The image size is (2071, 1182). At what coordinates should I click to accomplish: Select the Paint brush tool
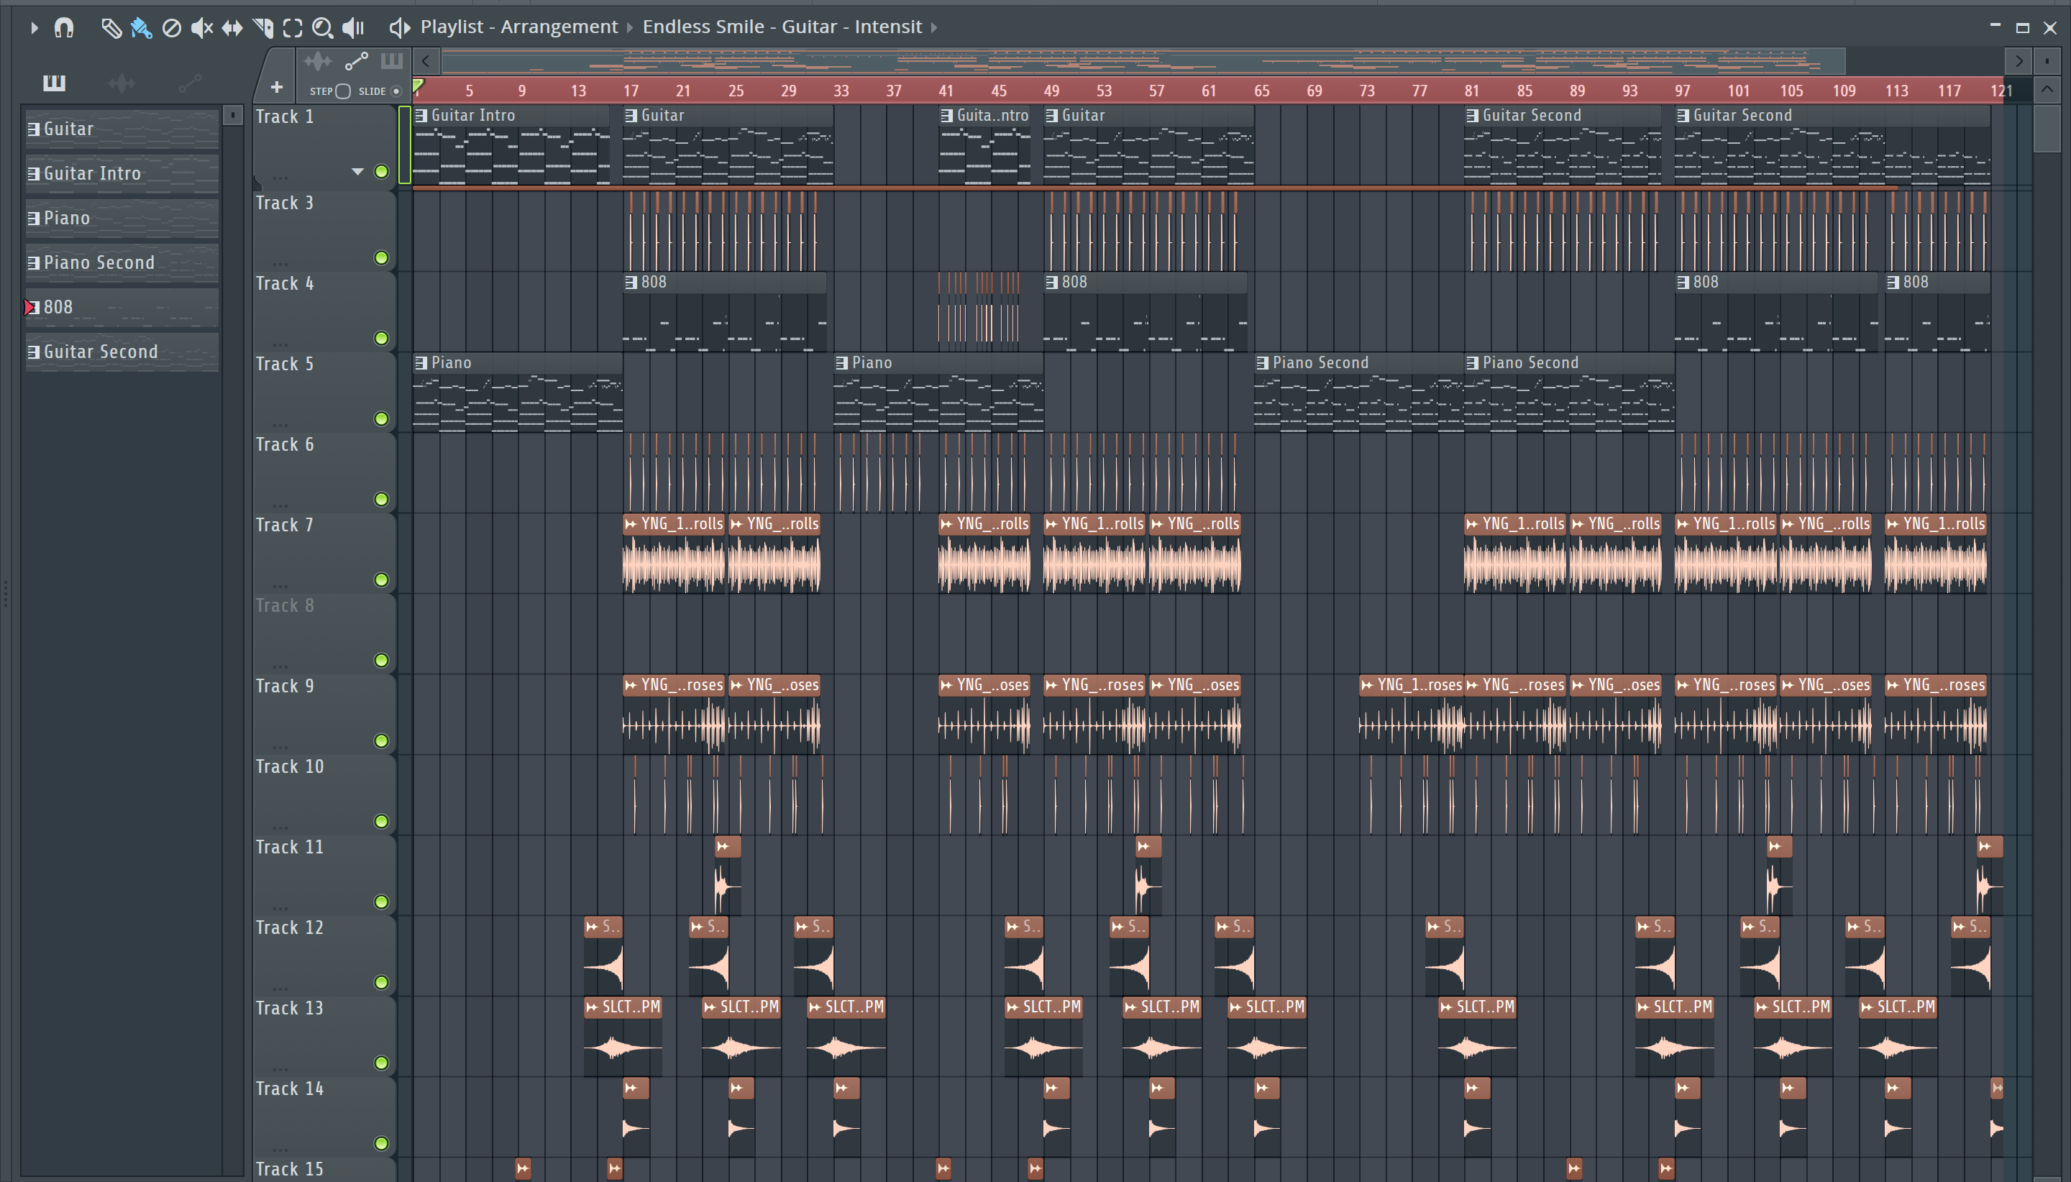coord(141,29)
